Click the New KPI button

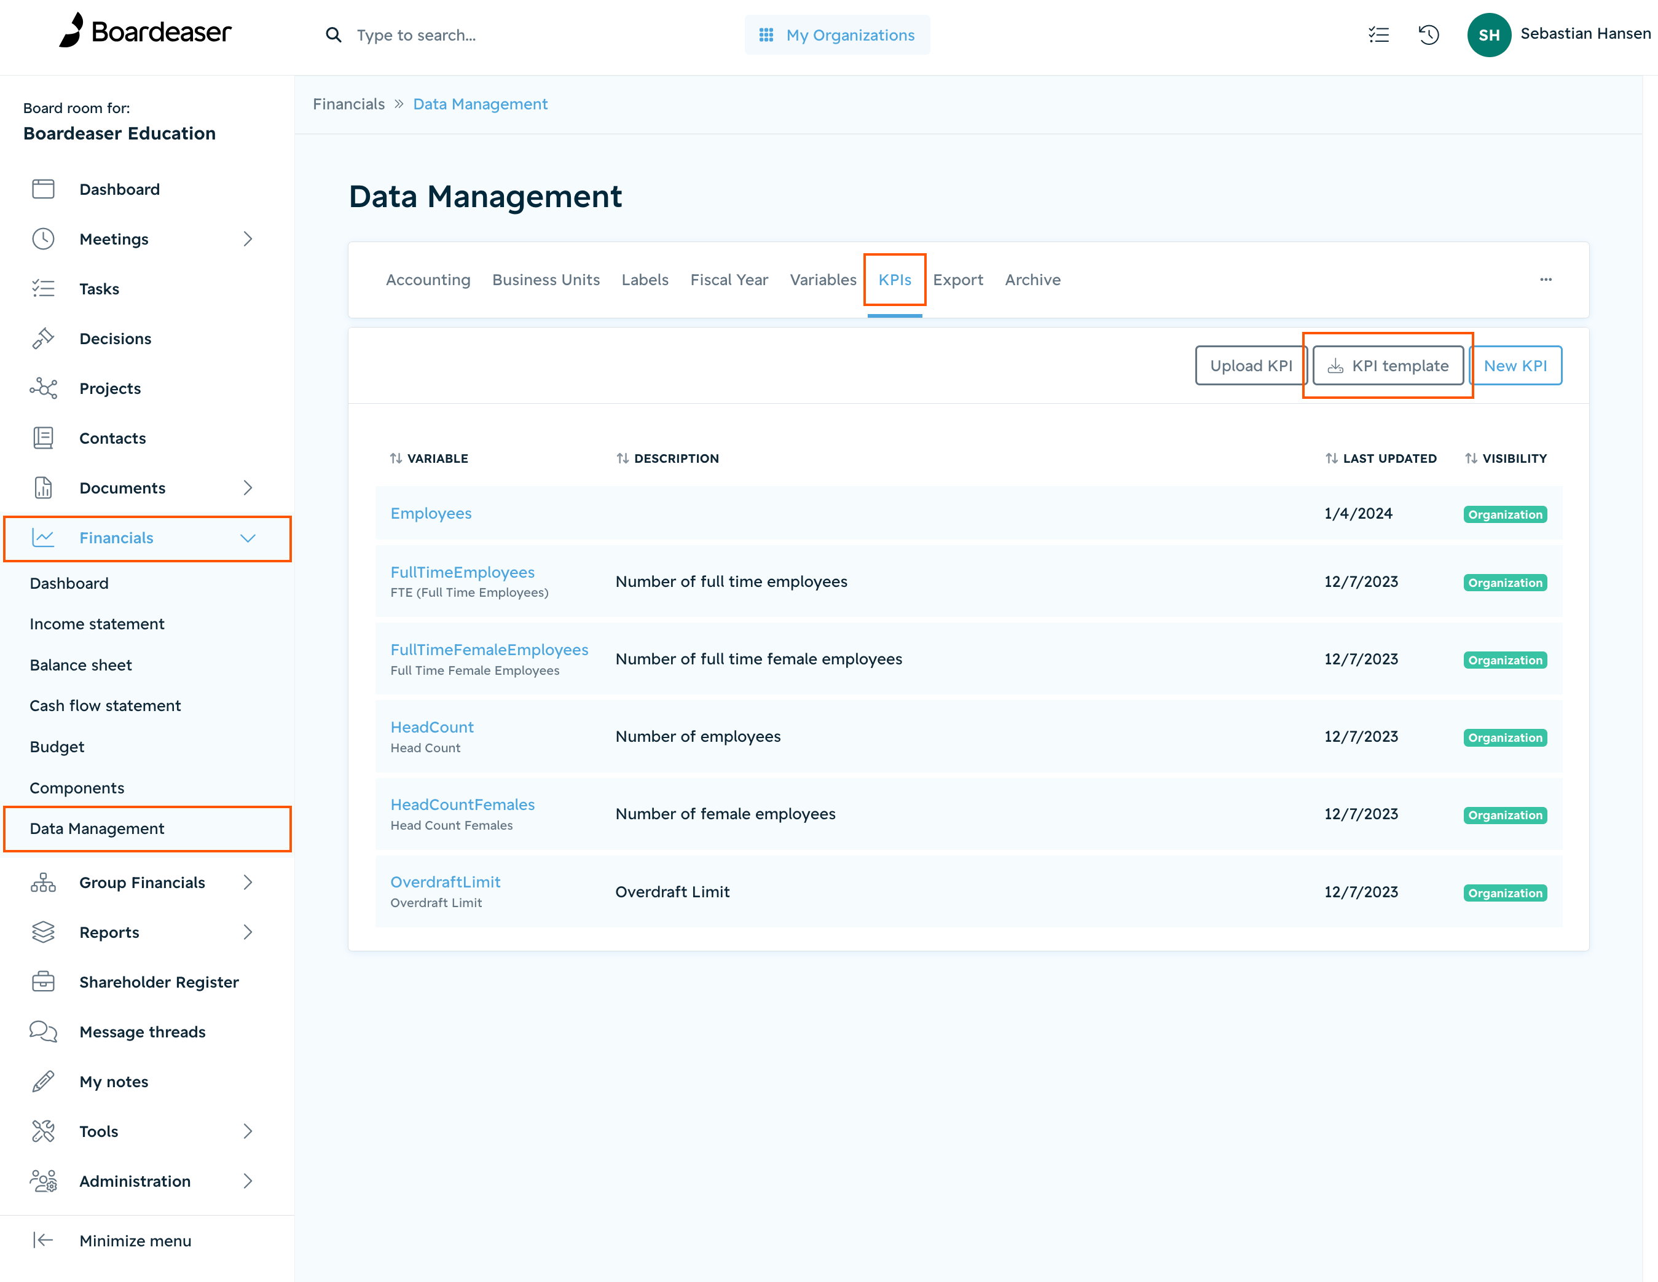pos(1515,366)
